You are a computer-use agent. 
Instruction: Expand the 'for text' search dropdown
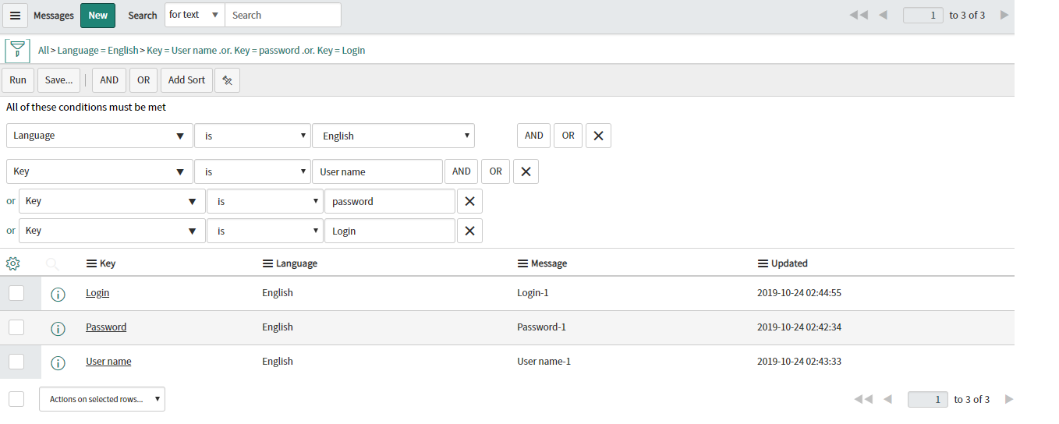tap(194, 15)
